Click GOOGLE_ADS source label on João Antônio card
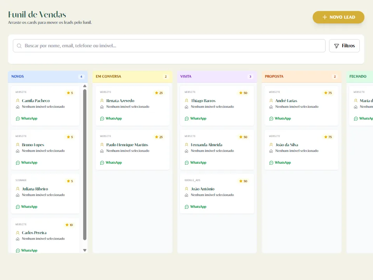The width and height of the screenshot is (373, 280). tap(192, 180)
